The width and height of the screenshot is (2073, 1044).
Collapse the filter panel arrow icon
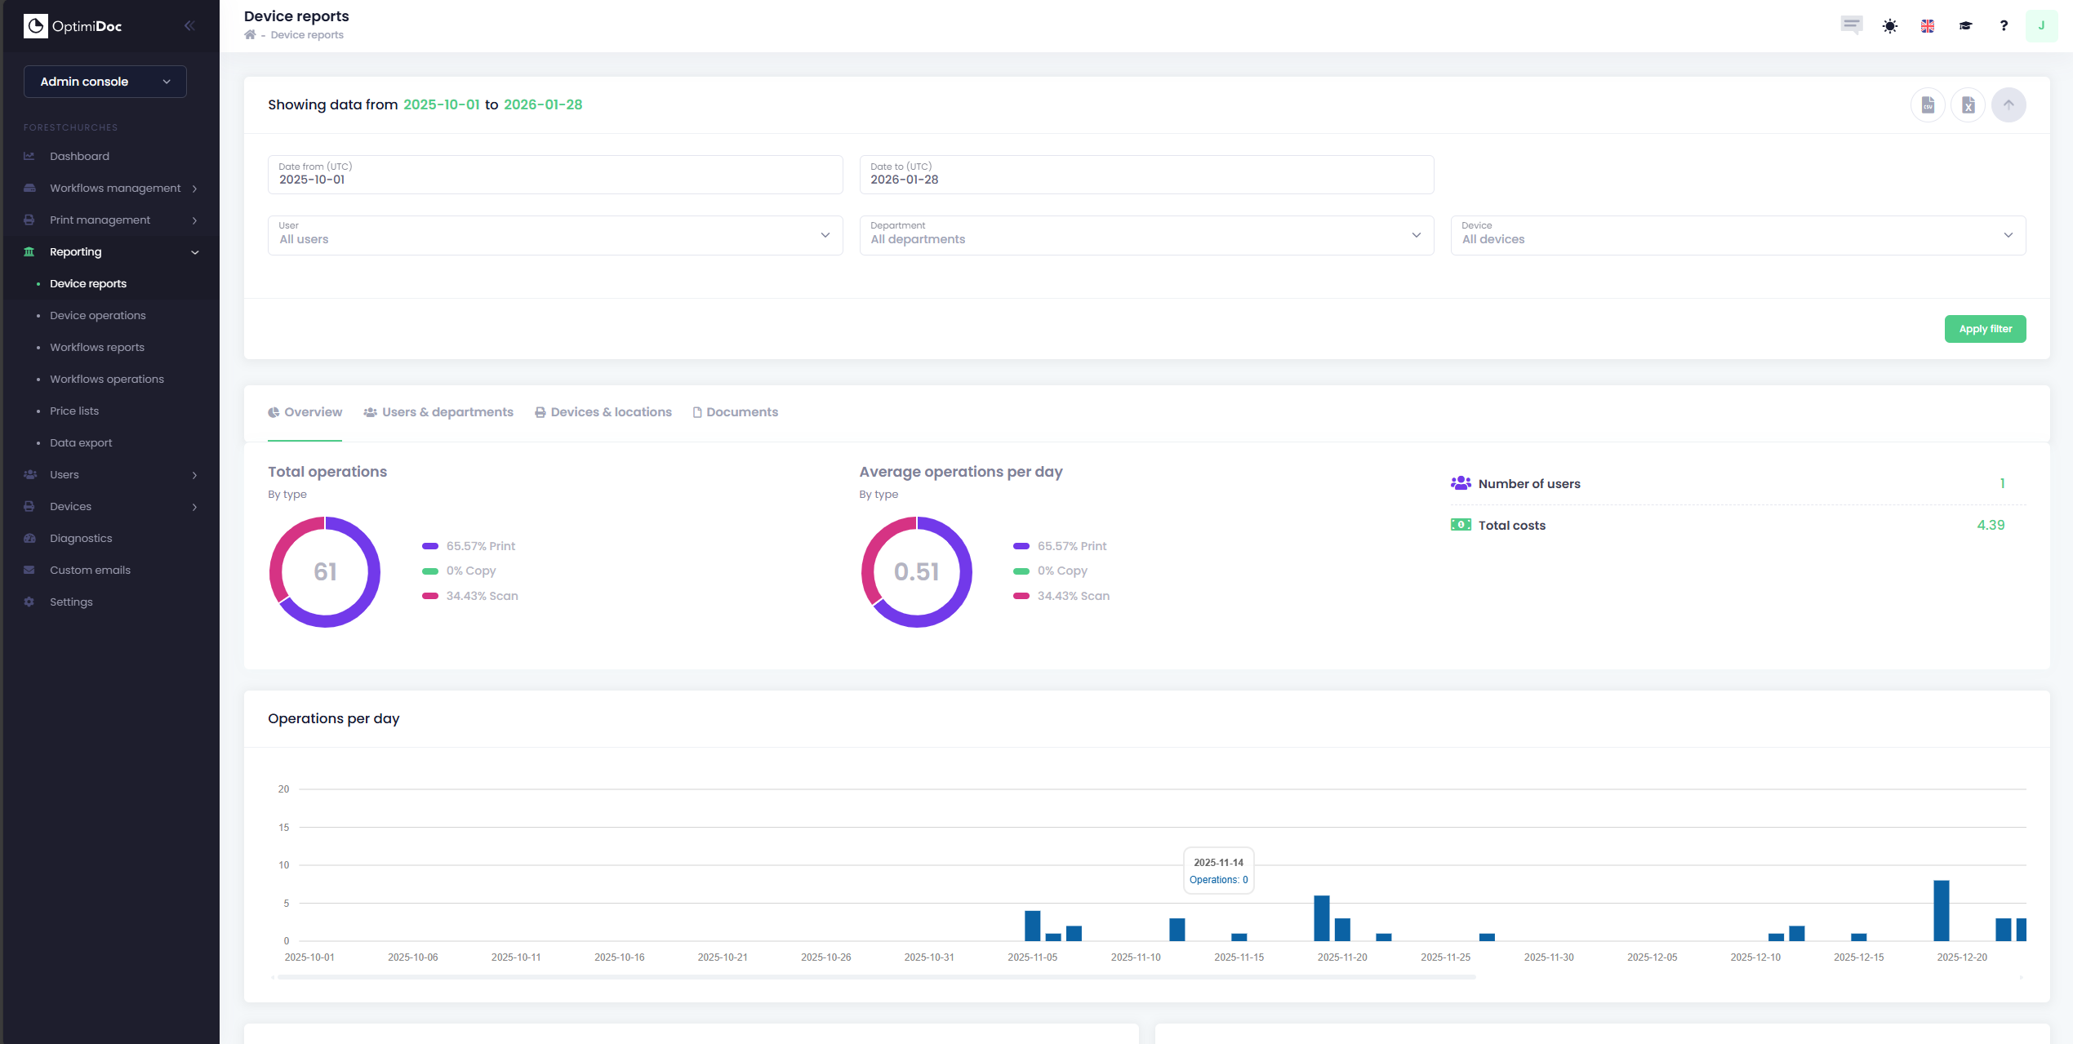[x=2008, y=105]
